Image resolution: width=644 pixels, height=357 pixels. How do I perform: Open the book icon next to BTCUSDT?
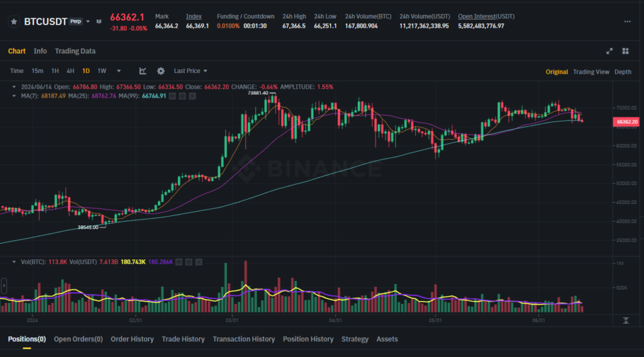pos(98,21)
